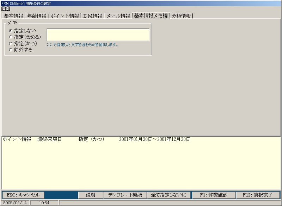Enable the 除外する radio option
This screenshot has width=282, height=206.
pyautogui.click(x=11, y=50)
